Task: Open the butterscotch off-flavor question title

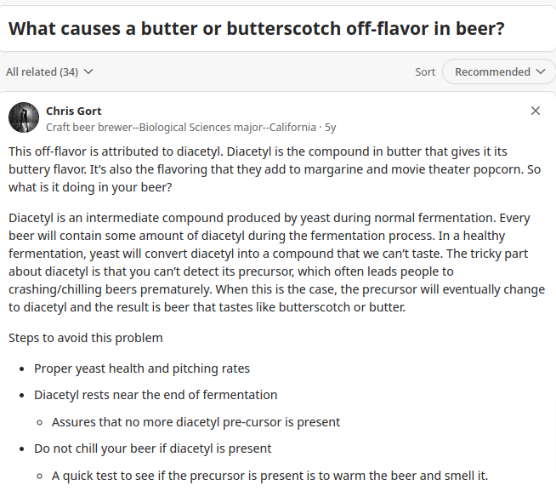Action: click(x=256, y=29)
